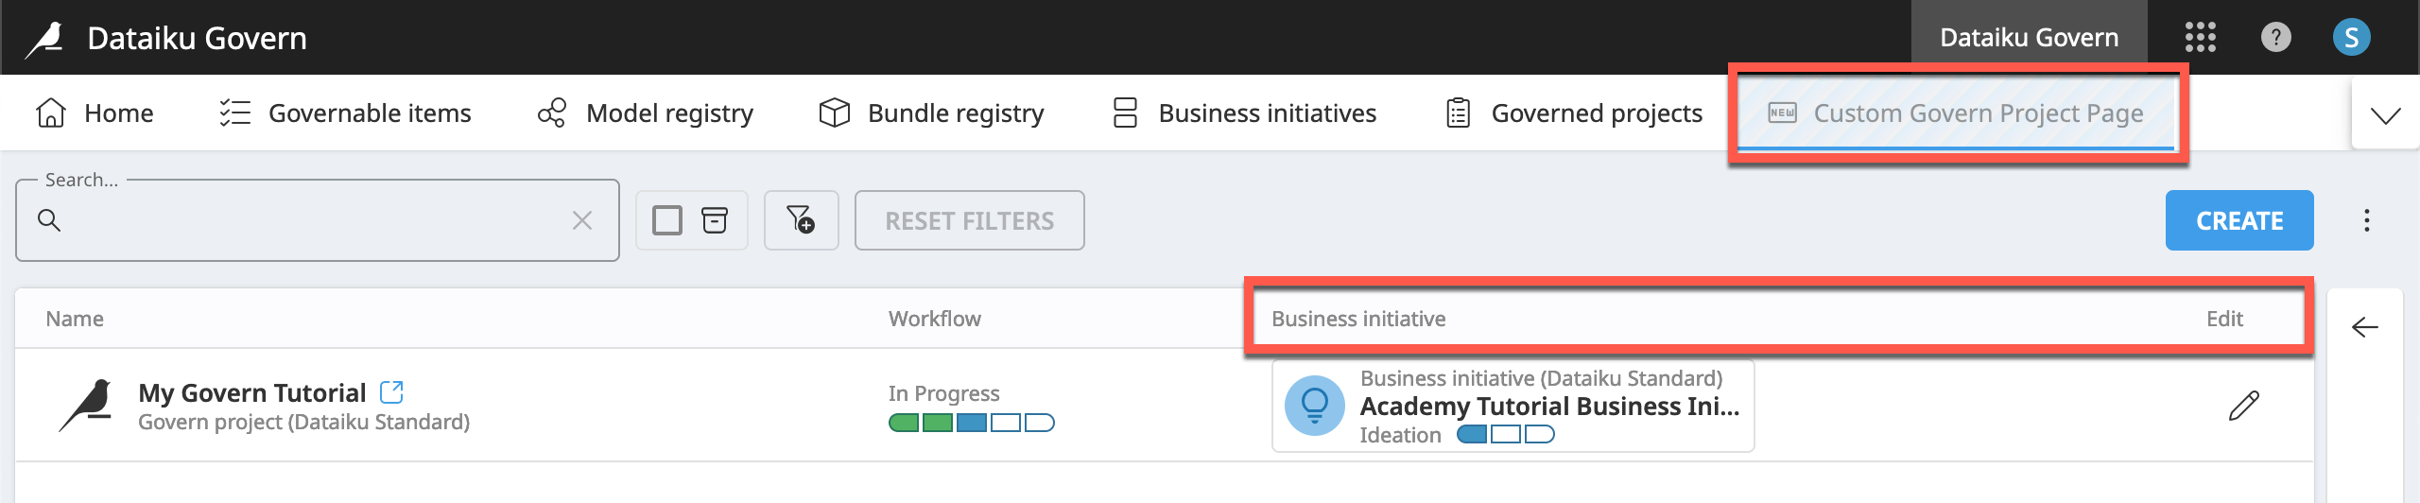
Task: Click the add filter funnel icon
Action: pyautogui.click(x=801, y=220)
